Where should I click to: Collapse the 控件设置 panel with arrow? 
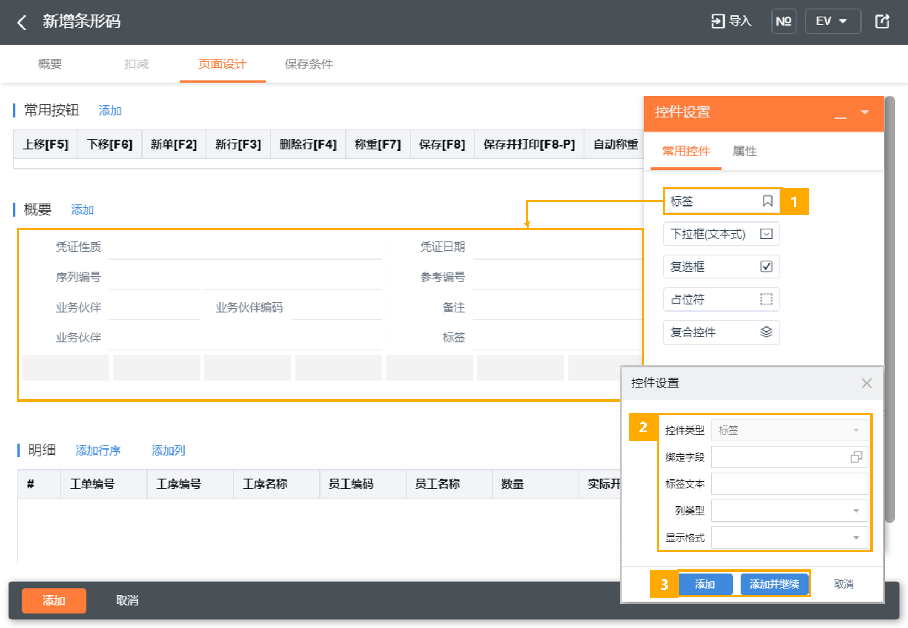tap(865, 113)
